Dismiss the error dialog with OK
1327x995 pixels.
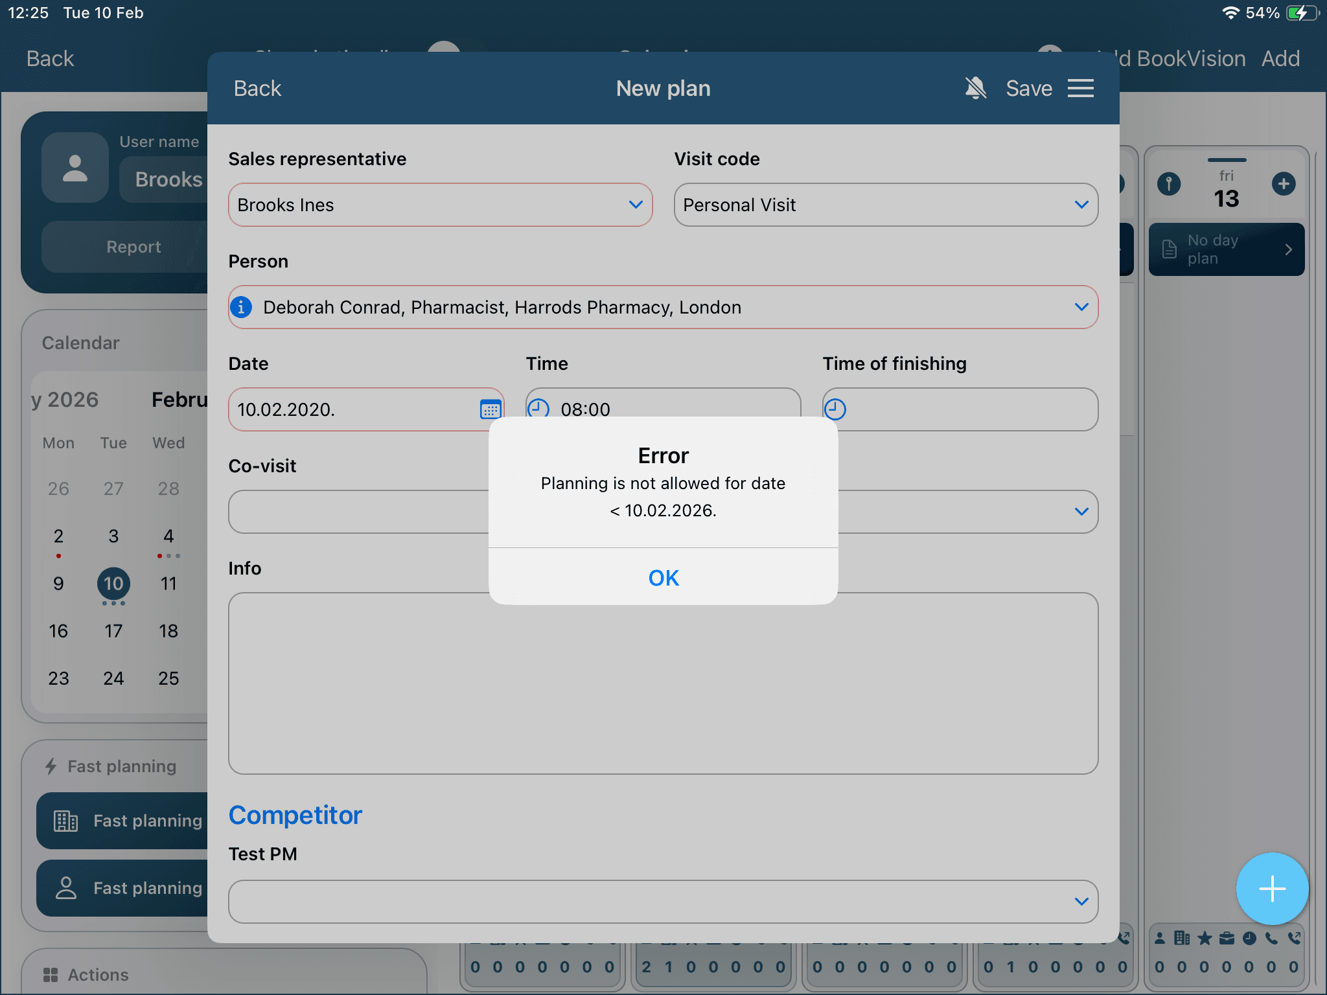click(663, 577)
